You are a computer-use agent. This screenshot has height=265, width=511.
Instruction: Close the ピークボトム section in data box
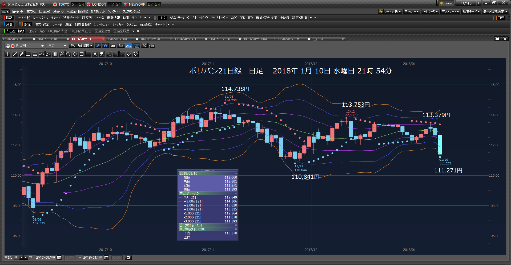(236, 225)
